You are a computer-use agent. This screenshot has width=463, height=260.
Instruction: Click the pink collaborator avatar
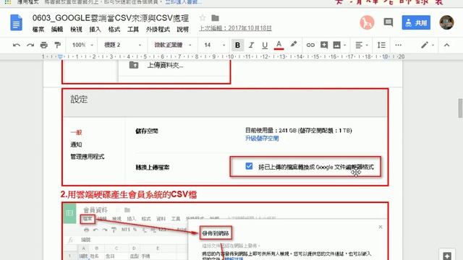tap(367, 22)
